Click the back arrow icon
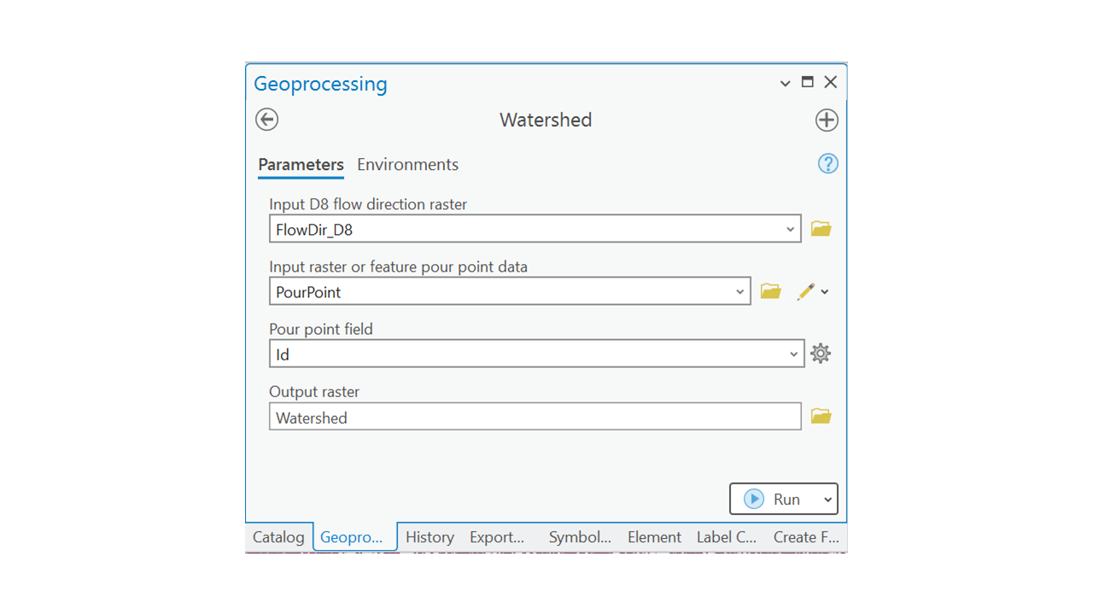Screen dimensions: 1093x615 point(267,120)
